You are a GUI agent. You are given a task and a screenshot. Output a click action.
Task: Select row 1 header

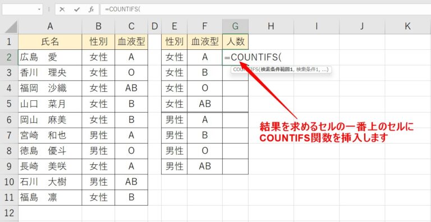[x=9, y=41]
